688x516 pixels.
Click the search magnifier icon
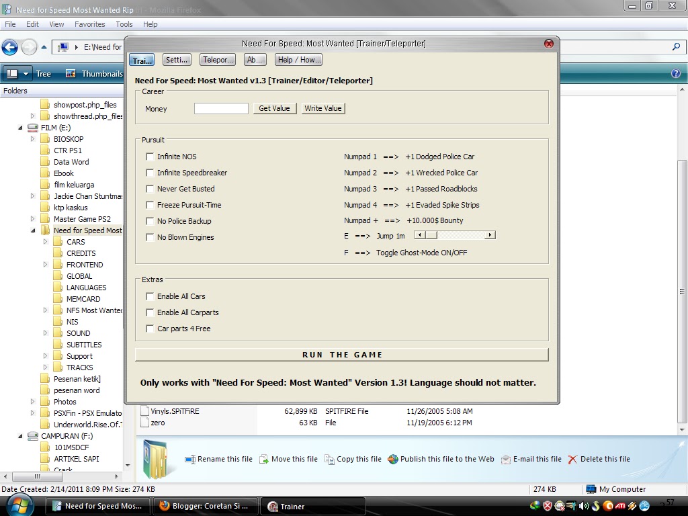676,46
